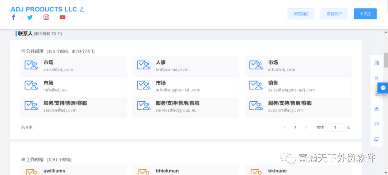Click the mailbox icon beside service@adj.com

pos(31,106)
